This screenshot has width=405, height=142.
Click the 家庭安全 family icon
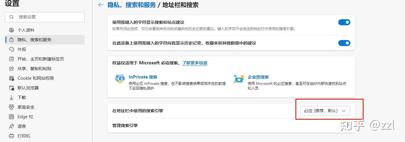click(11, 107)
